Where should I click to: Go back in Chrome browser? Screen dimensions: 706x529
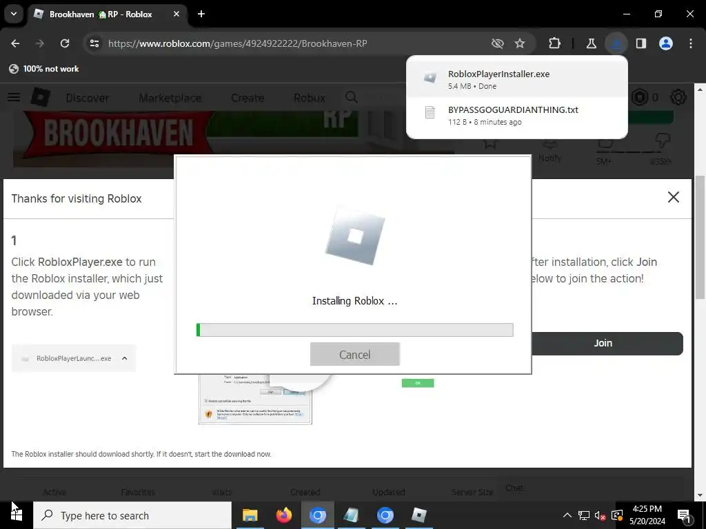(x=15, y=43)
